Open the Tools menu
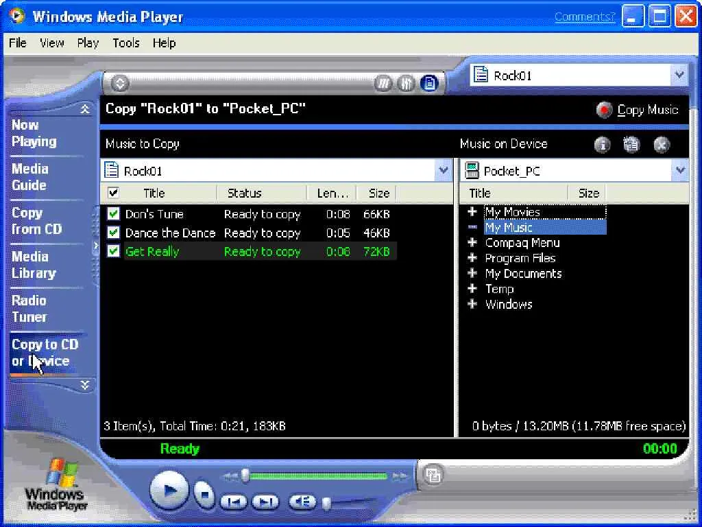Viewport: 702px width, 527px height. 126,43
